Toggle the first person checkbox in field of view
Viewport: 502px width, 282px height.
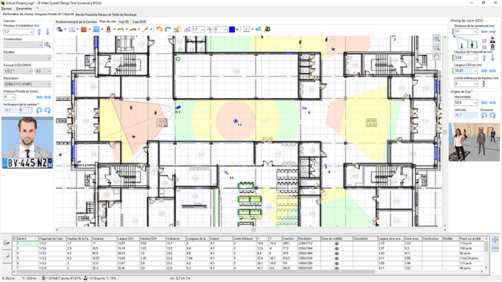click(483, 40)
